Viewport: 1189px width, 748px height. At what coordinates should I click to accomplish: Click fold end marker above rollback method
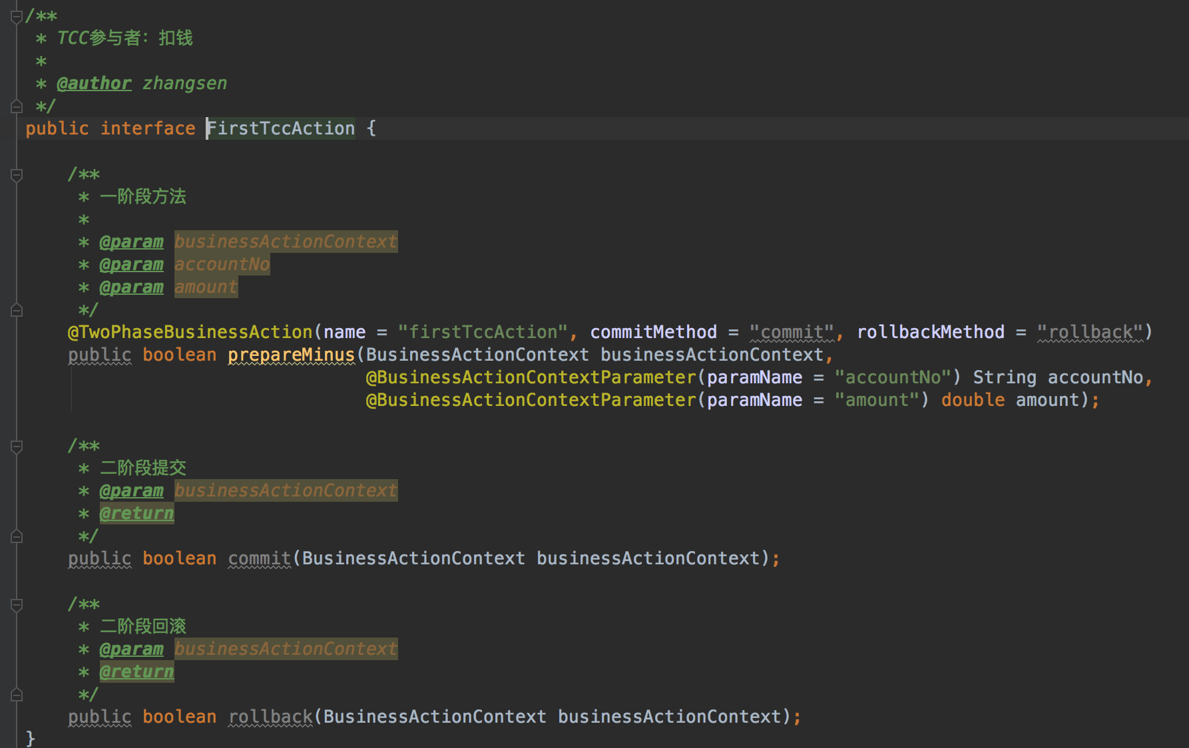[17, 694]
